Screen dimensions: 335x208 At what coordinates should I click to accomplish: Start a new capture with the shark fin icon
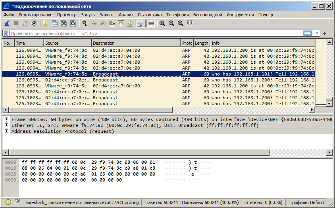[x=7, y=23]
